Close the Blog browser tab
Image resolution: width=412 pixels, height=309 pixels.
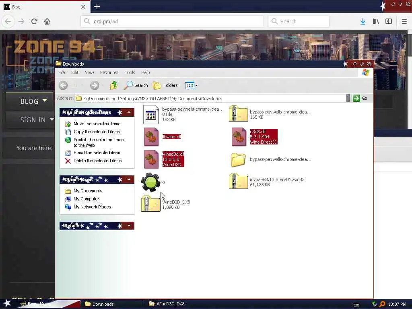click(83, 7)
